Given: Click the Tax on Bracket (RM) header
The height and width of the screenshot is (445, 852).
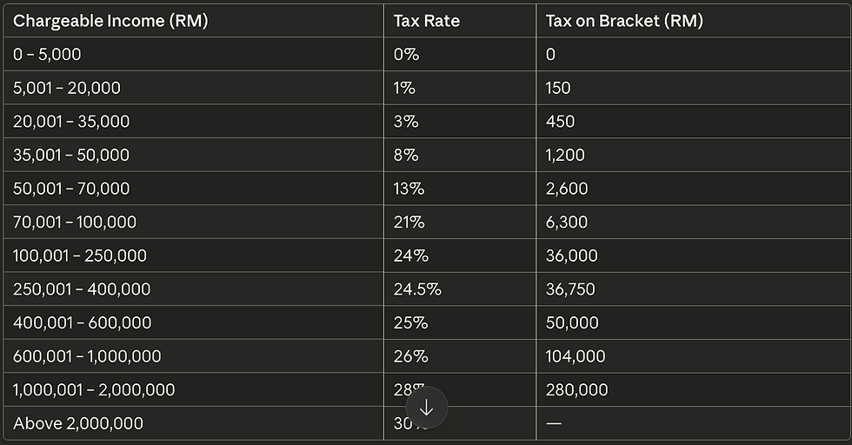Looking at the screenshot, I should pos(624,21).
